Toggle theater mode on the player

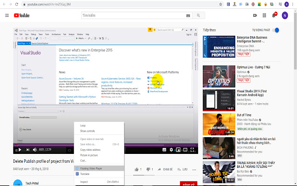pos(185,150)
